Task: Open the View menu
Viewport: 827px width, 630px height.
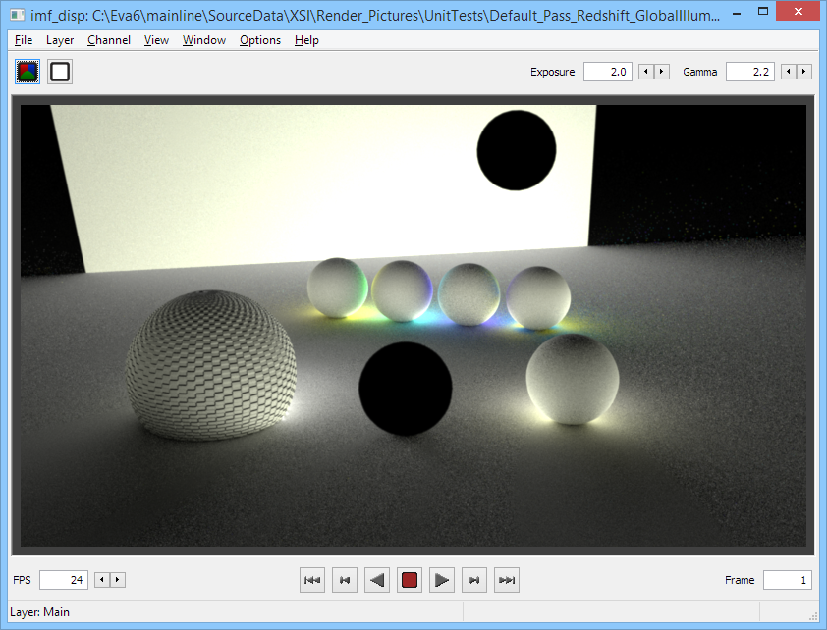Action: (x=156, y=40)
